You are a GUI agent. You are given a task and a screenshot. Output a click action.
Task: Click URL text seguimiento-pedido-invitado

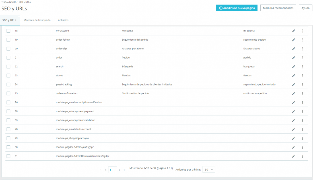point(259,84)
